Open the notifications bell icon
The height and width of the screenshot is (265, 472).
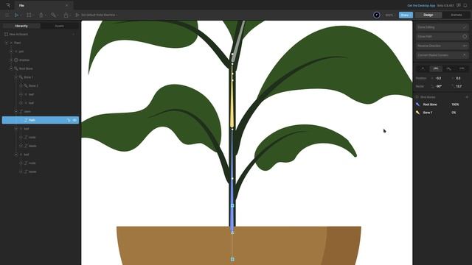tap(465, 5)
